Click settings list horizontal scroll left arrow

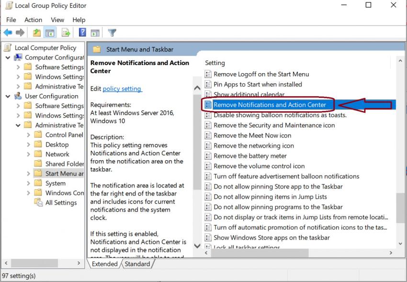click(207, 252)
